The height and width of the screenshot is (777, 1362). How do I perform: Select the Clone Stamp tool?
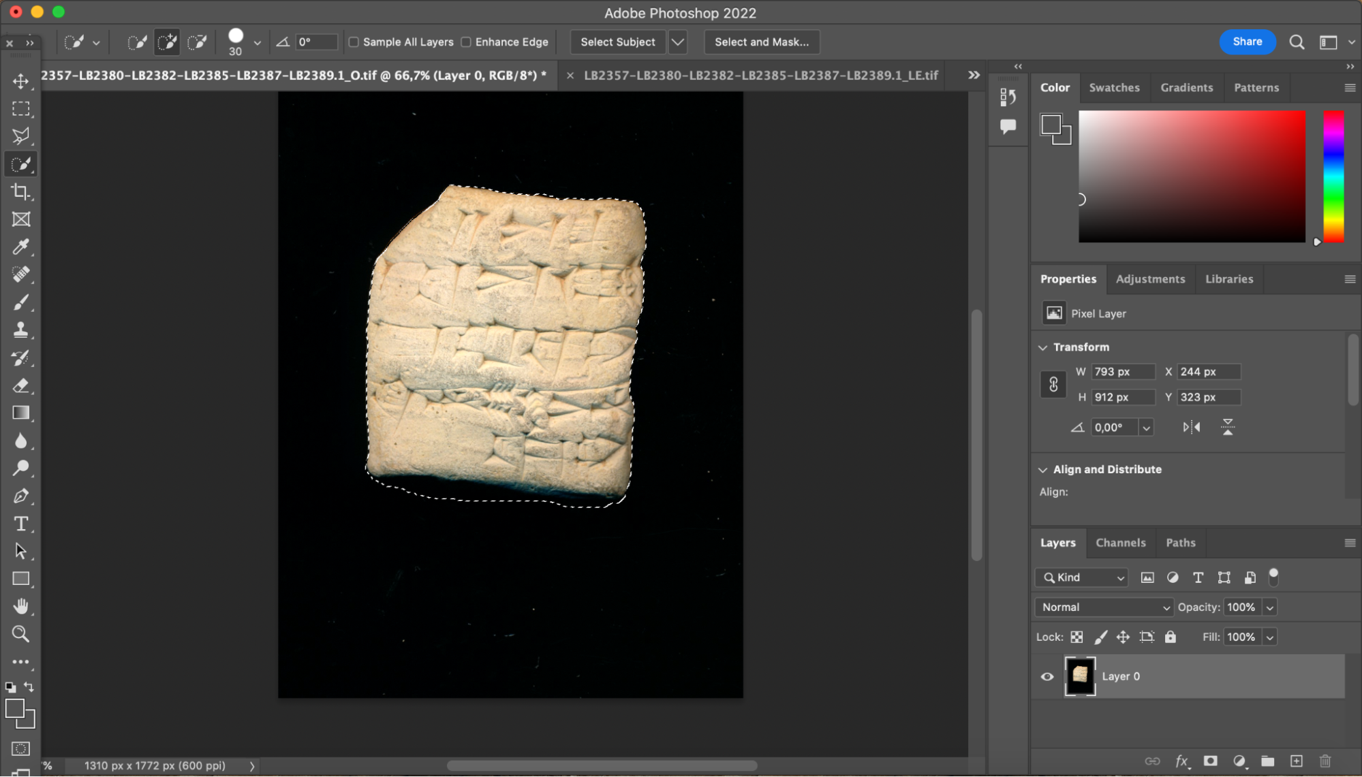pos(21,330)
